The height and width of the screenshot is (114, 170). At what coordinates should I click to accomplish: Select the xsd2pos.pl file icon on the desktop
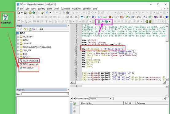pos(6,19)
